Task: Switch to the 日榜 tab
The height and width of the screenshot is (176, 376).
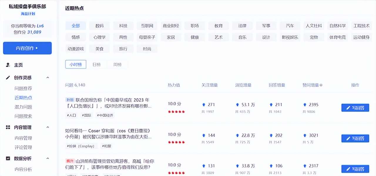Action: click(x=97, y=65)
